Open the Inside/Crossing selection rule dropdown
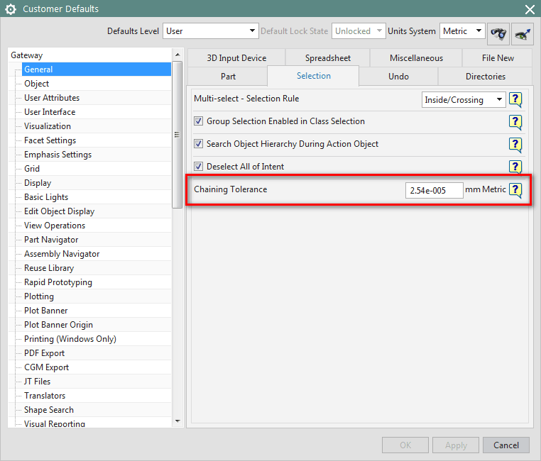This screenshot has width=541, height=461. click(x=464, y=100)
